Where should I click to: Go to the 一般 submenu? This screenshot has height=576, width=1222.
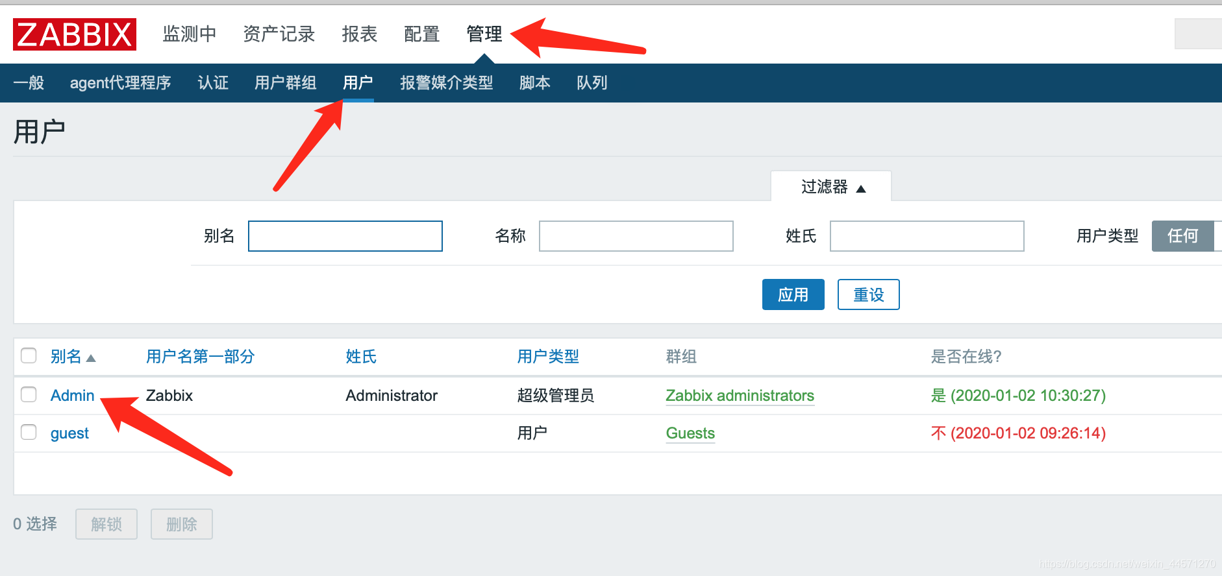coord(29,82)
